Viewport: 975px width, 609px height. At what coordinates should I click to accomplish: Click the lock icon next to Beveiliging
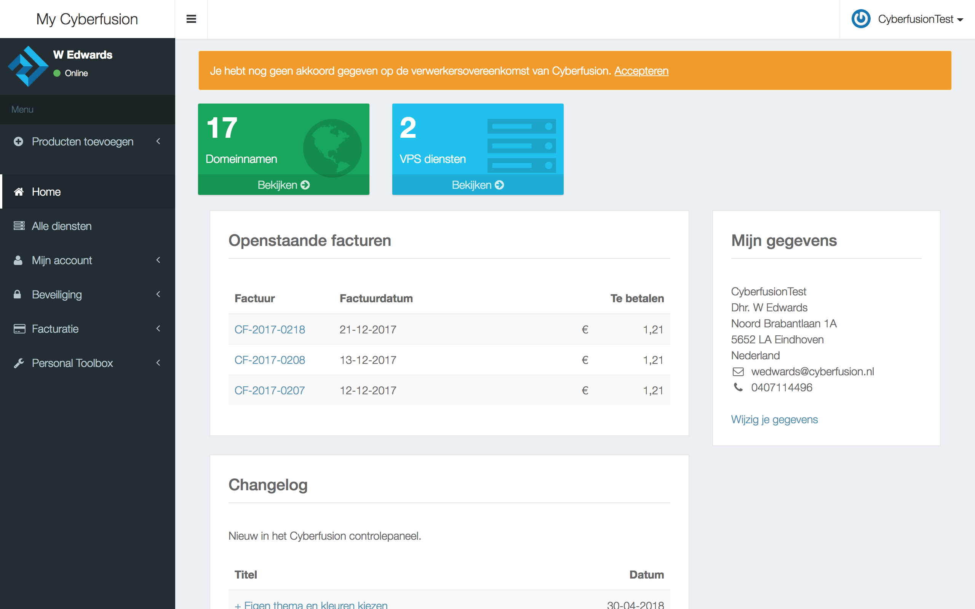17,295
